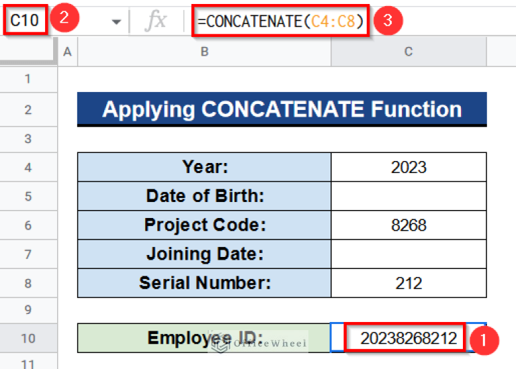Click the 'Applying CONCATENATE Function' title cell
This screenshot has height=369, width=516.
click(282, 109)
